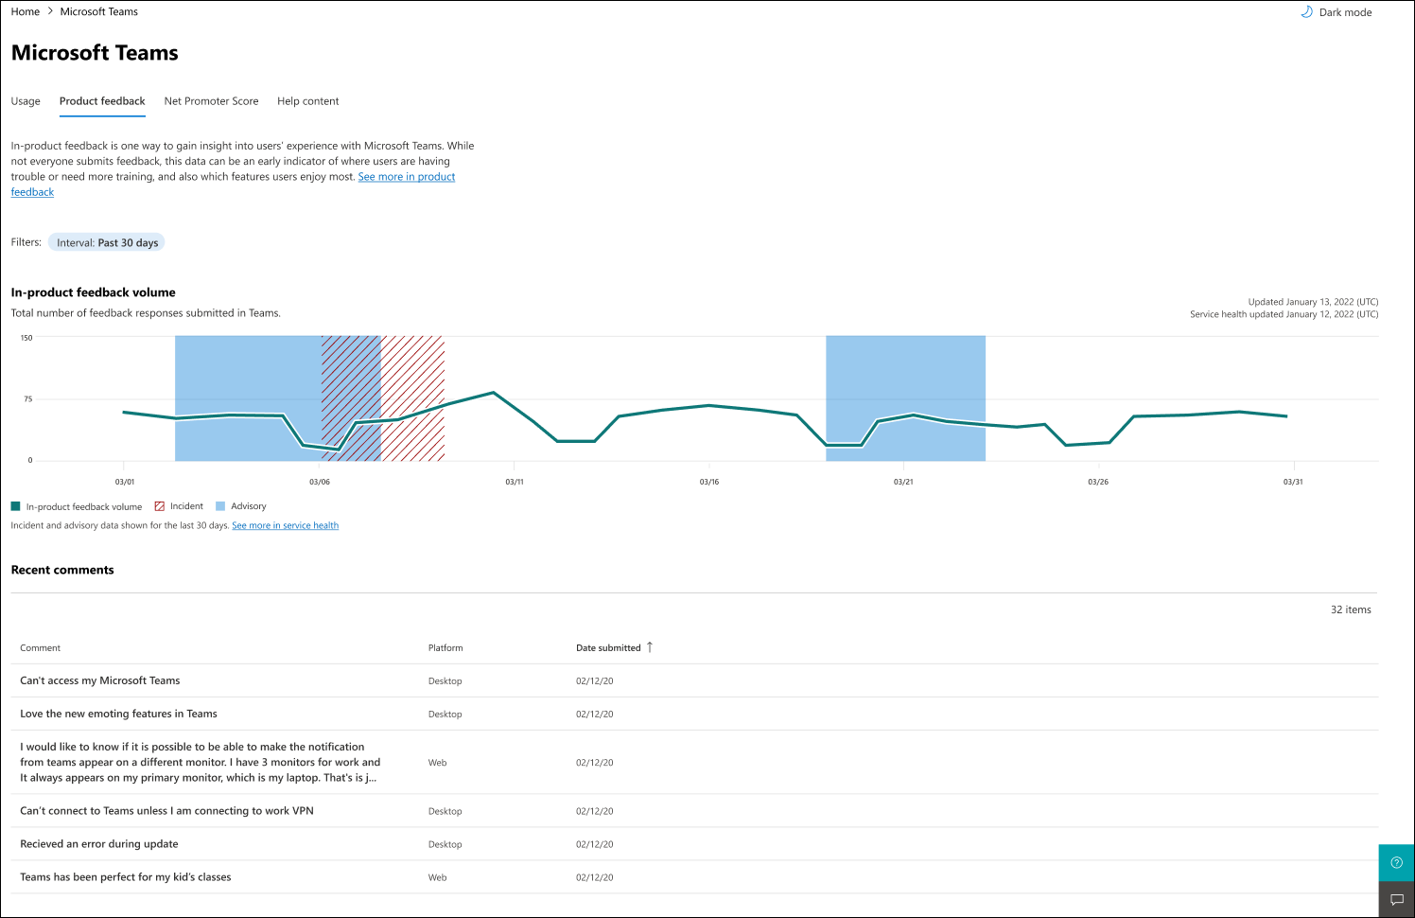Image resolution: width=1415 pixels, height=918 pixels.
Task: Click the Updated January 13, 2022 text
Action: (x=1313, y=302)
